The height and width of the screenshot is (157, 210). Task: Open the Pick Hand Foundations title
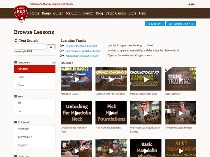pyautogui.click(x=108, y=128)
